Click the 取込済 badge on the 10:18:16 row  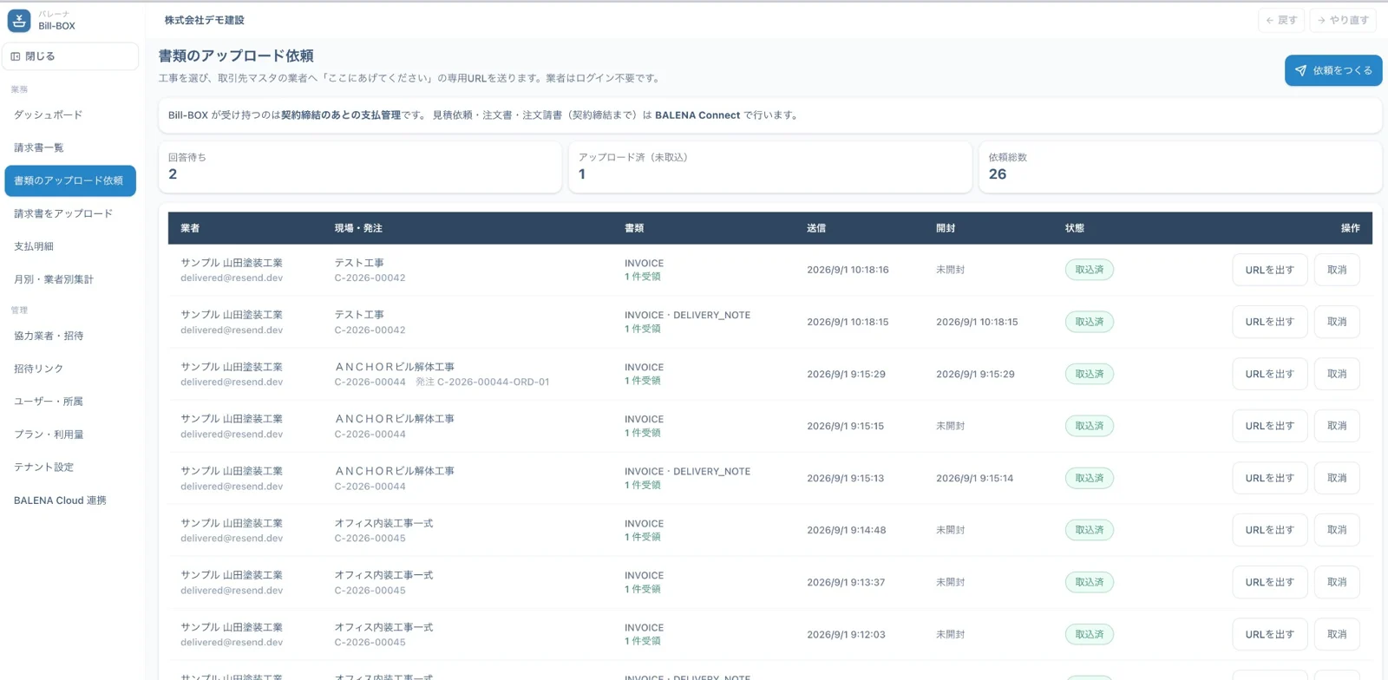[1090, 270]
